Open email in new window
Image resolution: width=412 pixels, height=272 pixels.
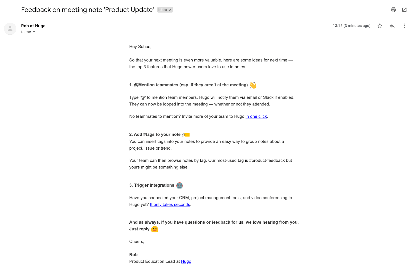(x=404, y=10)
